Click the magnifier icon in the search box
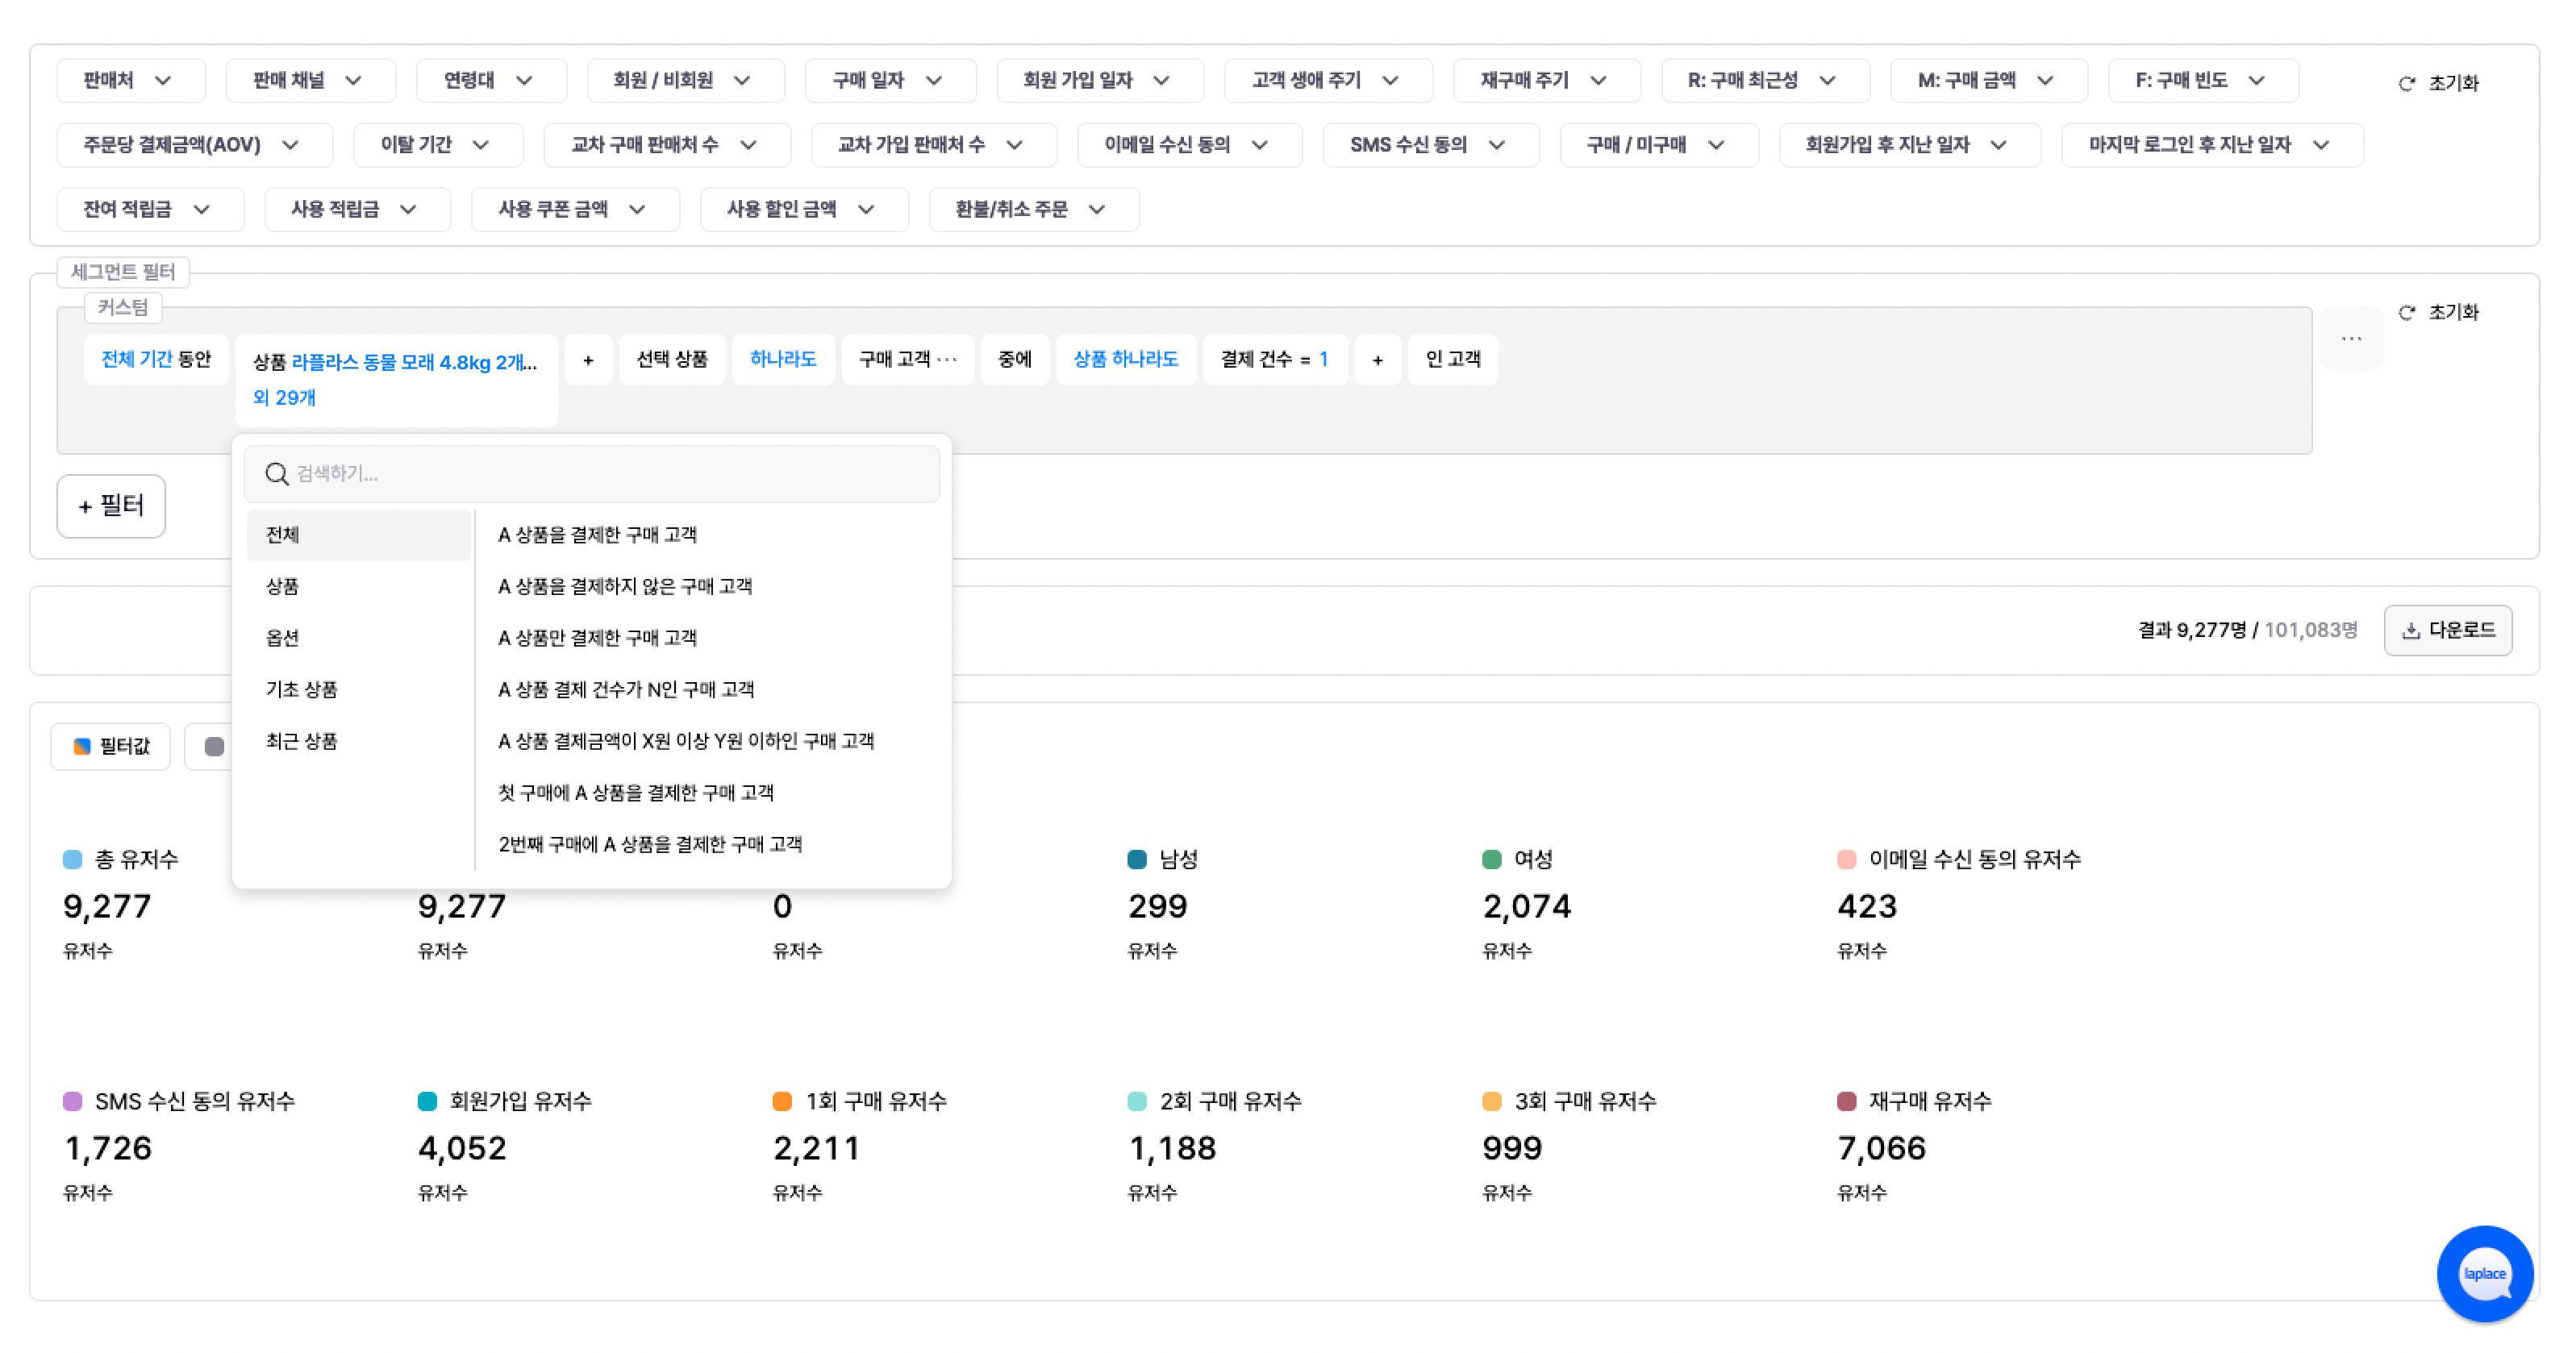The height and width of the screenshot is (1353, 2576). [x=277, y=474]
